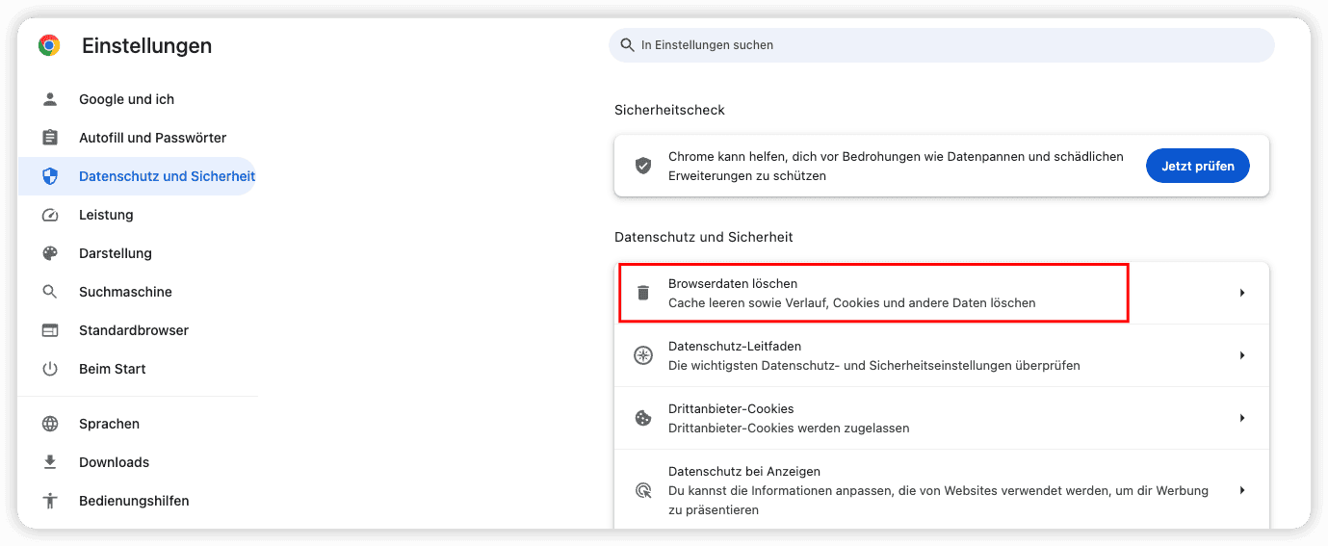Click the search magnifier icon in settings search

pyautogui.click(x=627, y=45)
